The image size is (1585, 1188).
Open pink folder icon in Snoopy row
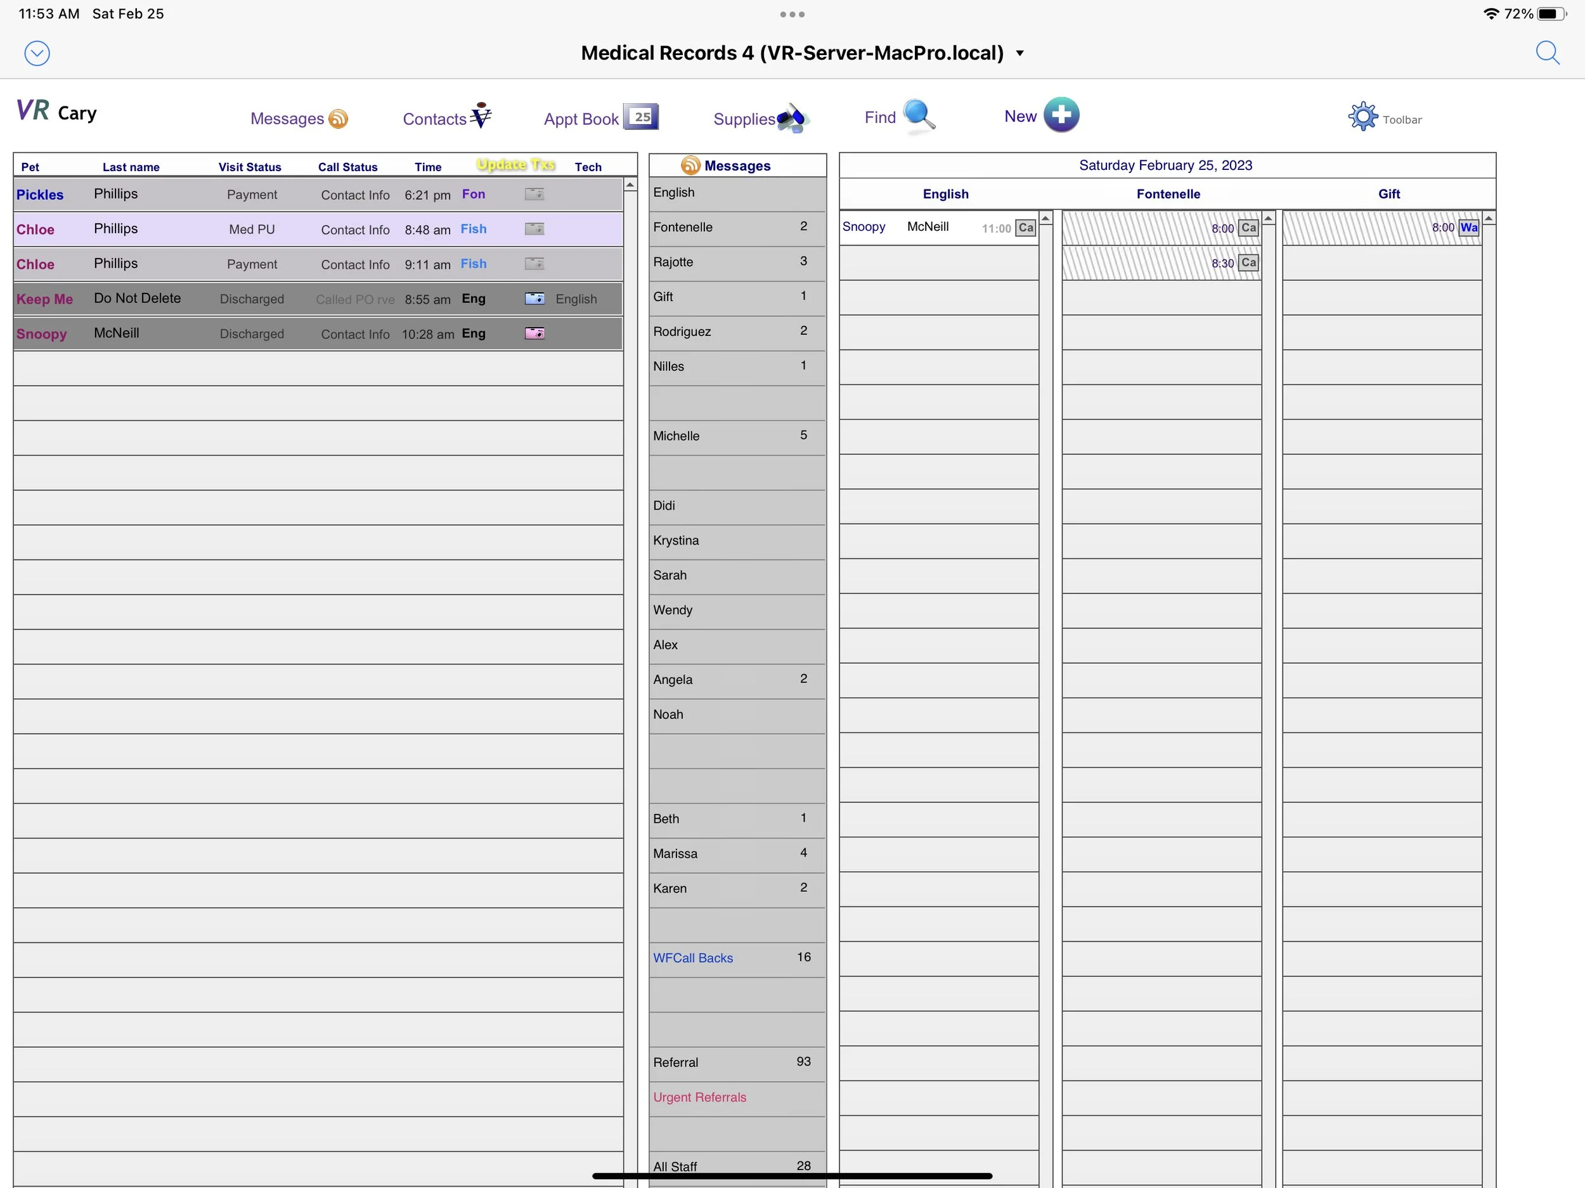[x=534, y=333]
